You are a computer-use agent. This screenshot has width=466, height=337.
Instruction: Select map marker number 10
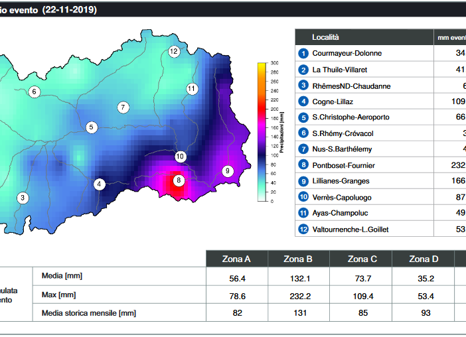[x=180, y=157]
